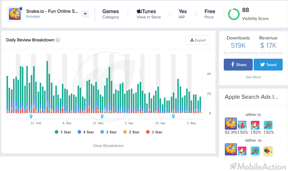Click the Snake.io app title
The image size is (288, 171).
point(52,11)
